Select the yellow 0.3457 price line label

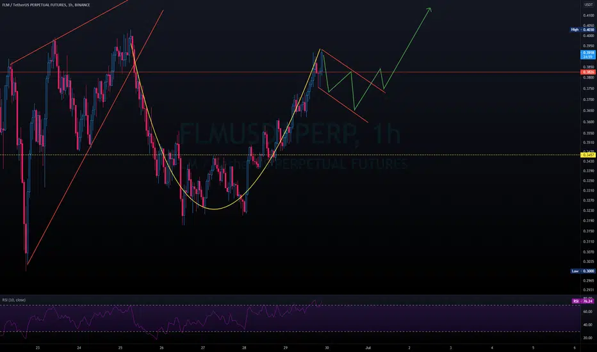[x=588, y=155]
